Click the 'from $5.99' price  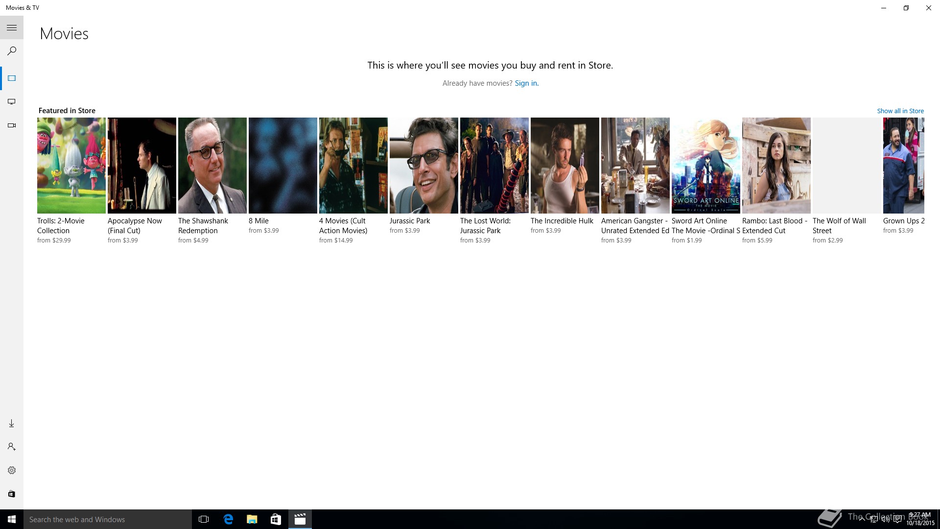tap(757, 240)
